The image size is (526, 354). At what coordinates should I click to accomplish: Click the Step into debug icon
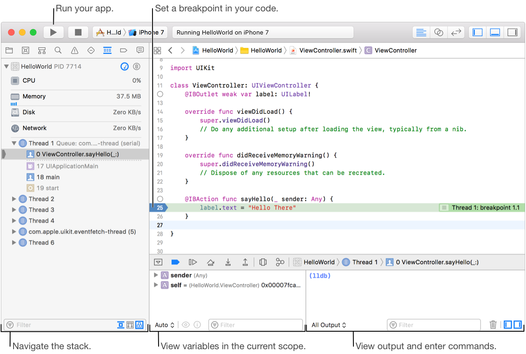click(x=228, y=262)
